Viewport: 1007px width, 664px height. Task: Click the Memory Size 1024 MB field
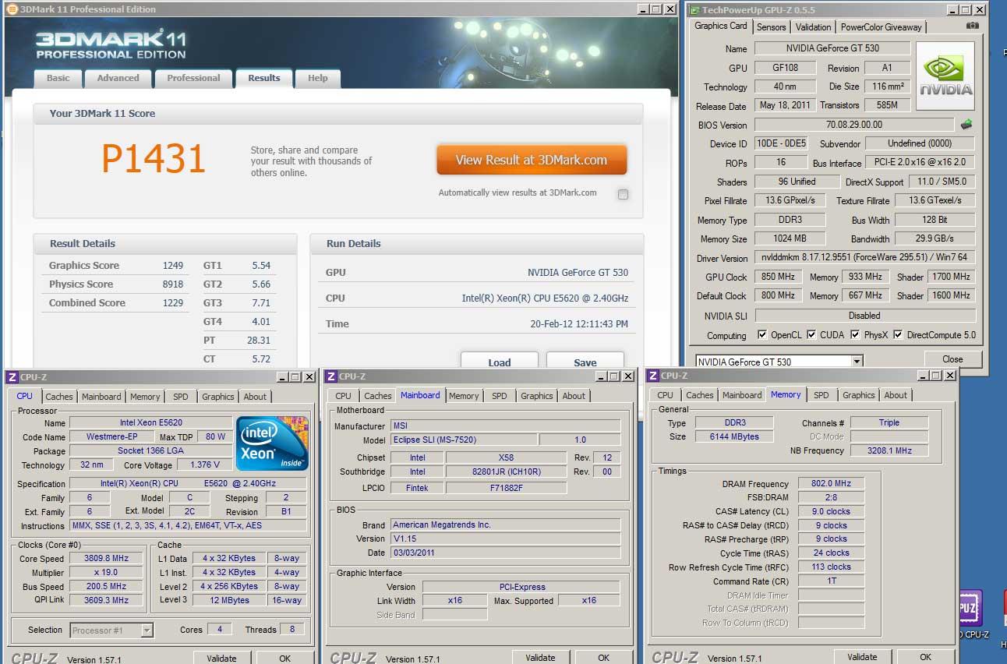click(790, 238)
